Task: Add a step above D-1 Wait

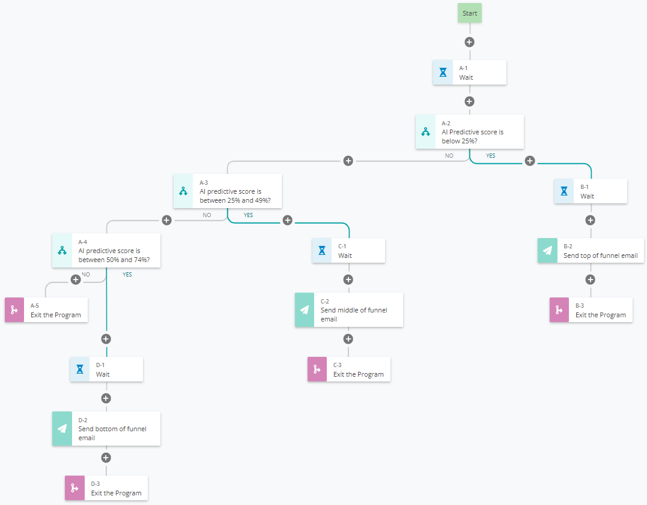Action: [106, 339]
